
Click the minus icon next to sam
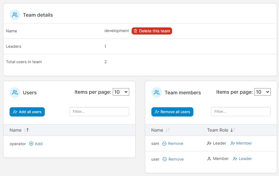coord(164,144)
